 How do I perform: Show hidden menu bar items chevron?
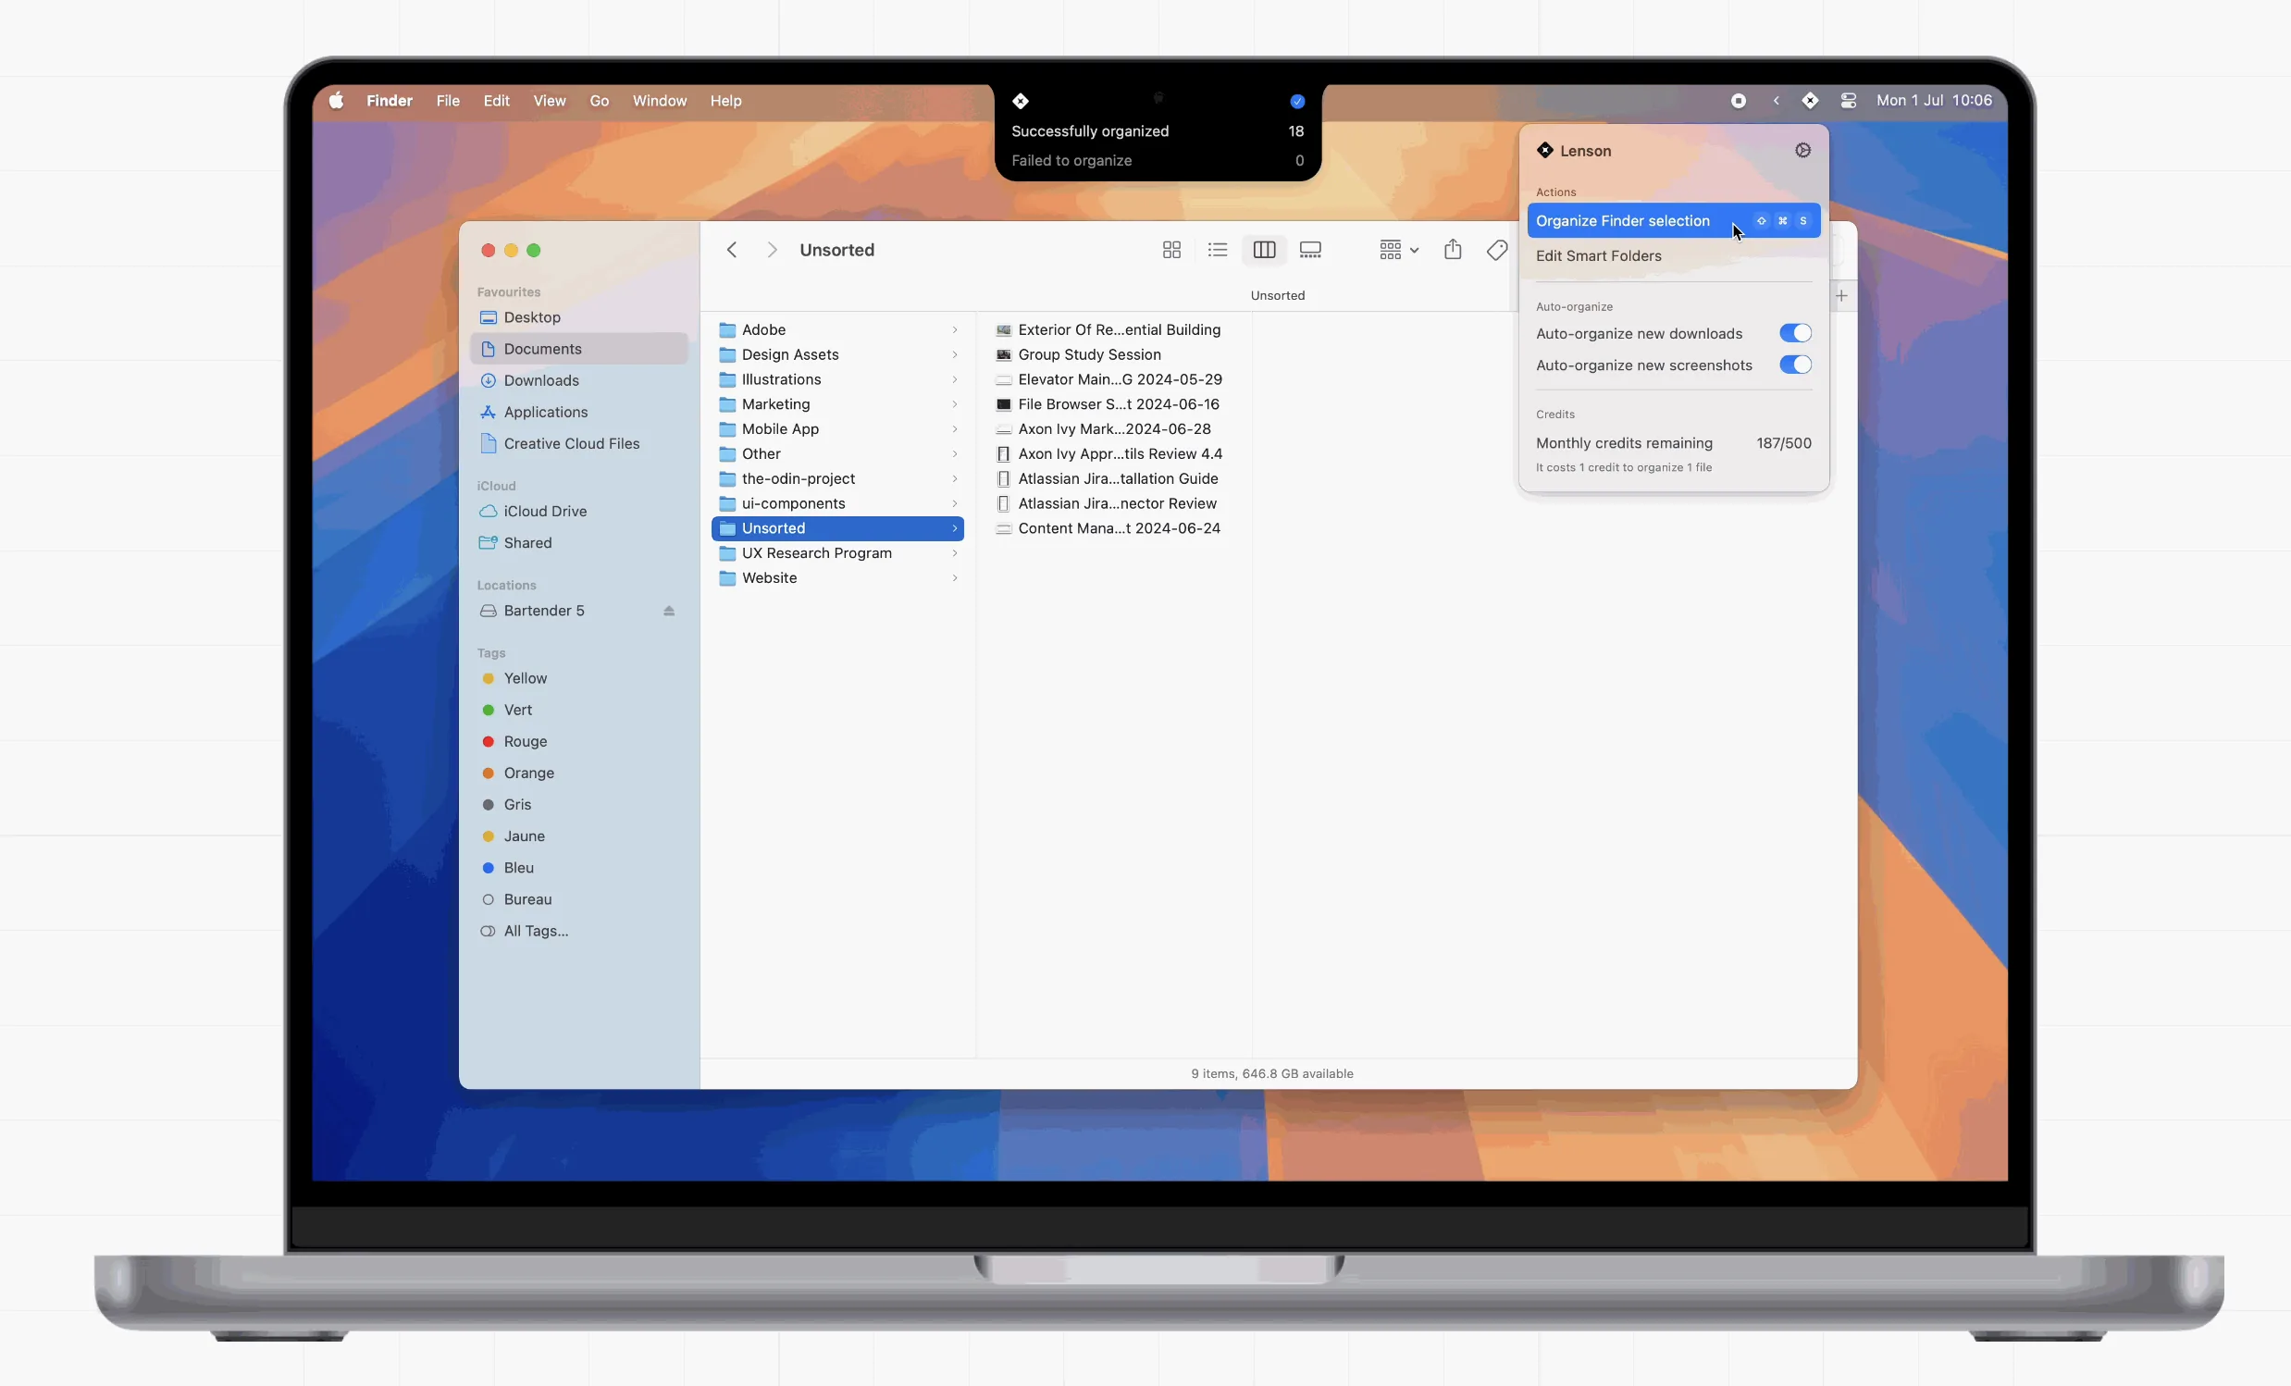point(1776,101)
